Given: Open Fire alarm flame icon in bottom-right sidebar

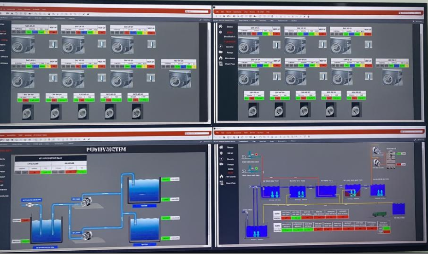Looking at the screenshot, I should pos(220,176).
